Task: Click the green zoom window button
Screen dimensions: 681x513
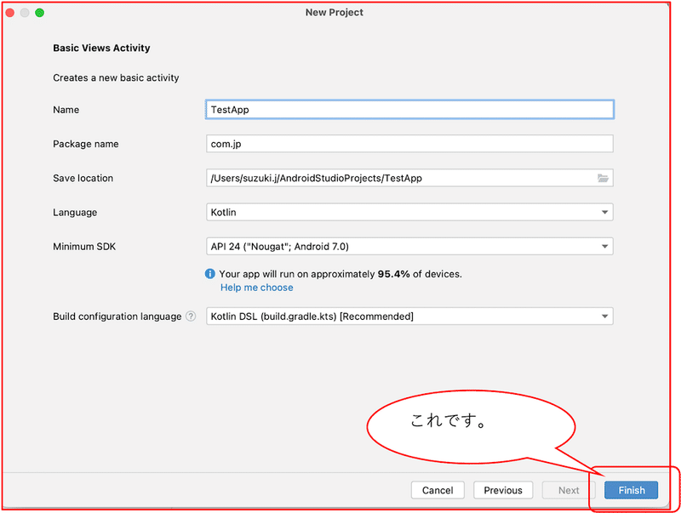Action: 39,13
